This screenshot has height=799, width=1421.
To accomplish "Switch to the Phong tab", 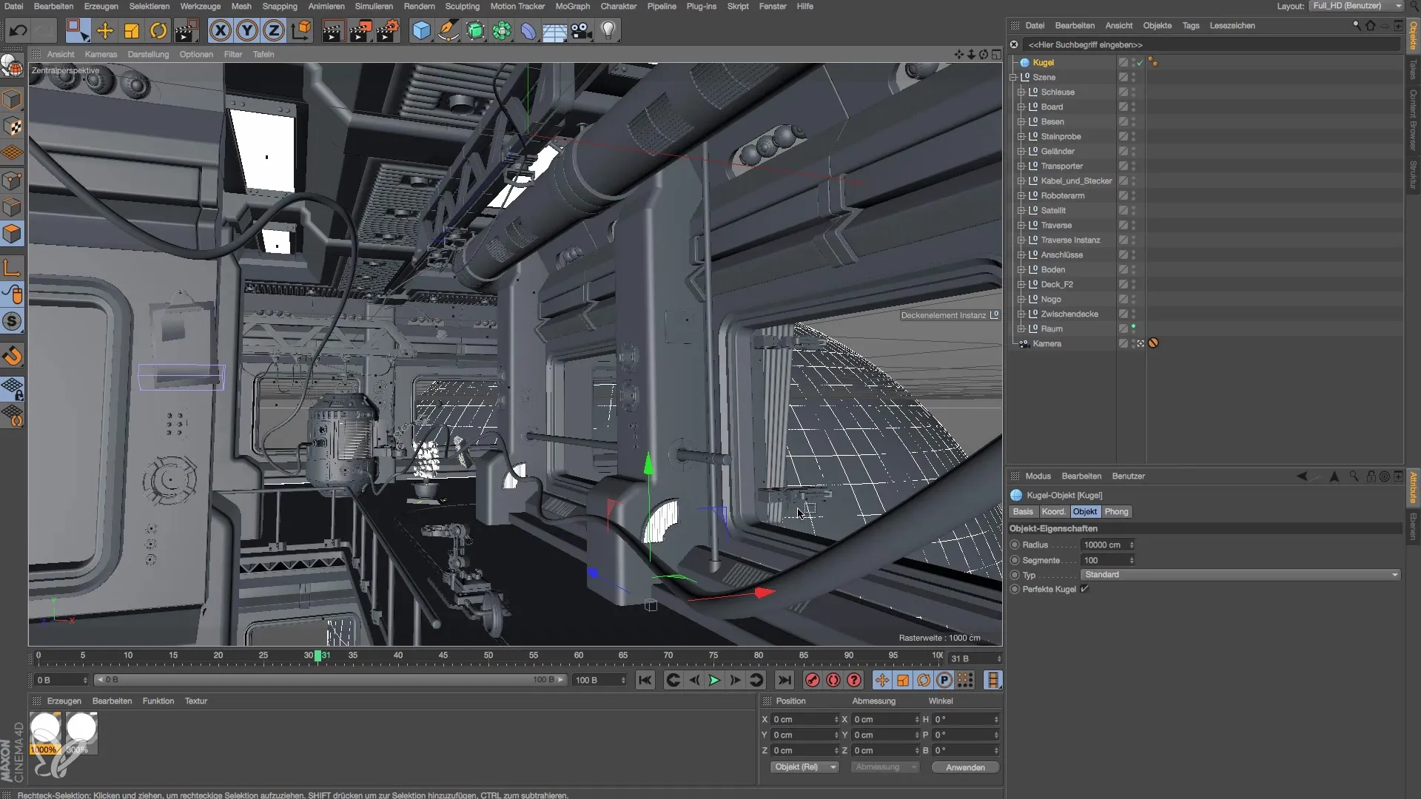I will coord(1117,511).
